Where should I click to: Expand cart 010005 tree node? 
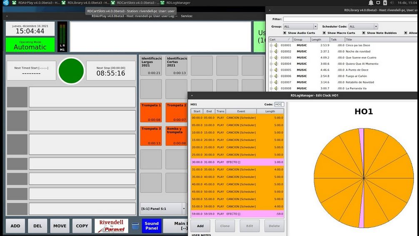pos(271,70)
